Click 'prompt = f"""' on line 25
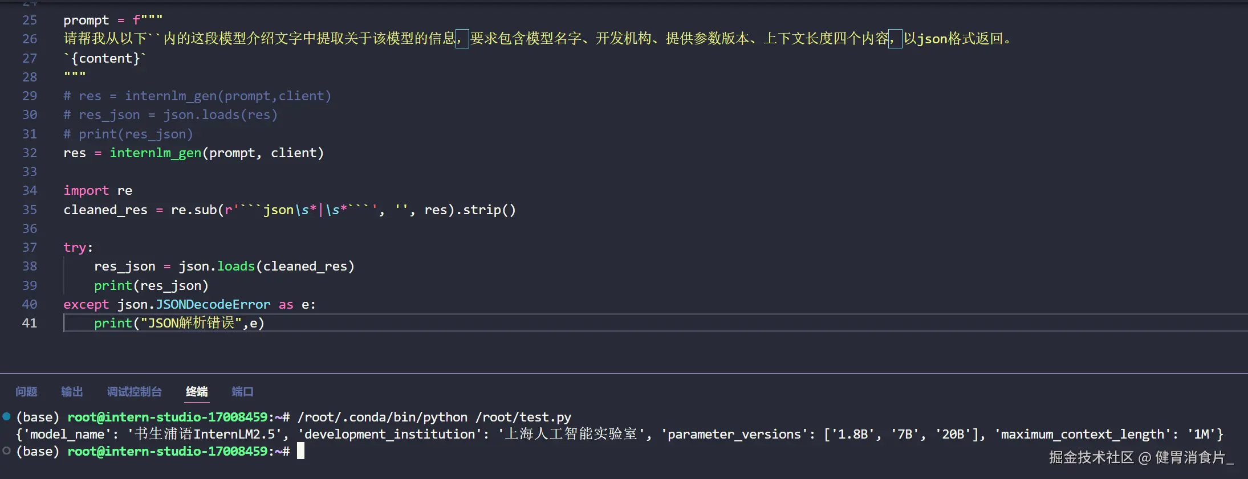 [x=113, y=20]
